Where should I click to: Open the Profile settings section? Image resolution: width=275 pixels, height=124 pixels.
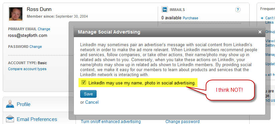point(23,104)
